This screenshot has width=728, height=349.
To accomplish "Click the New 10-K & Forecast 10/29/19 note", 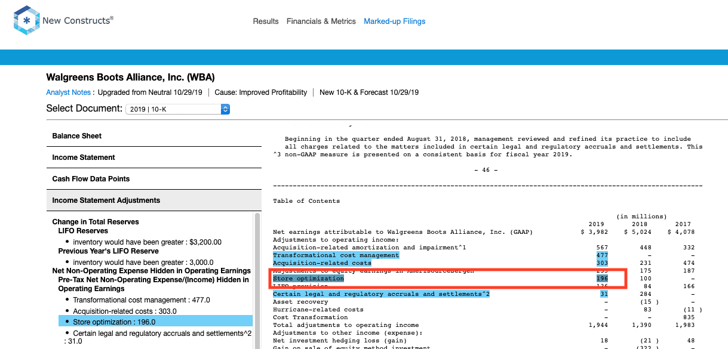I will pos(369,92).
